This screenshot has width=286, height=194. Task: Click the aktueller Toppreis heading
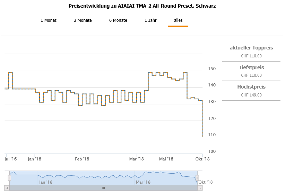point(251,48)
